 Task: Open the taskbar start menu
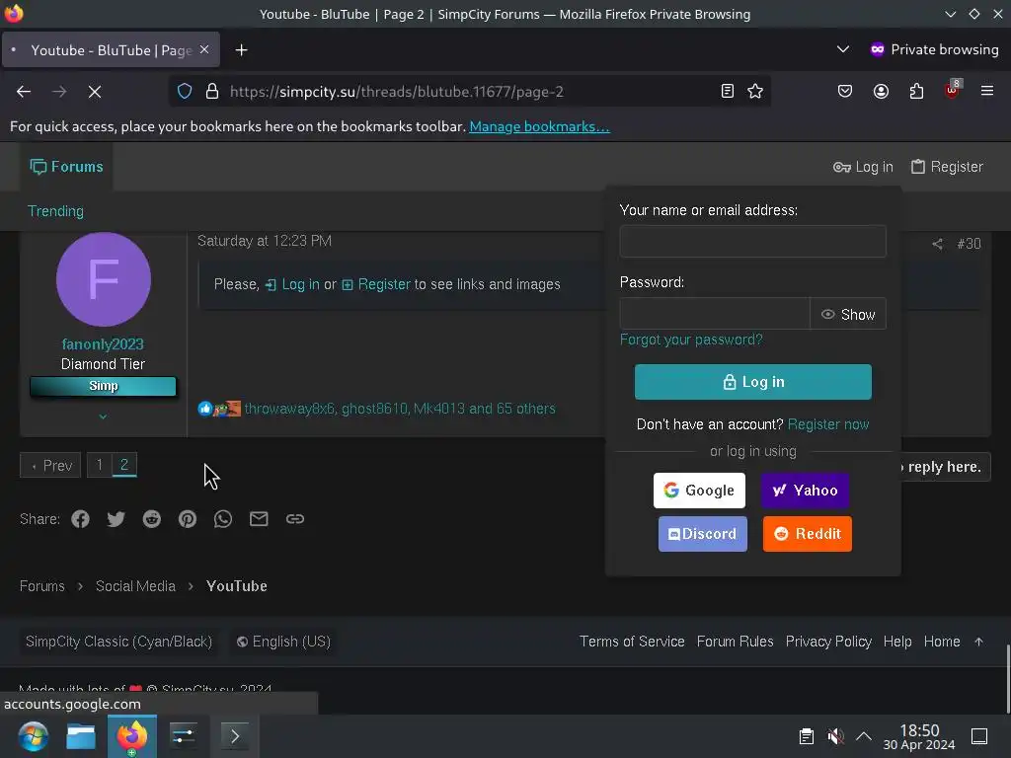(x=33, y=736)
